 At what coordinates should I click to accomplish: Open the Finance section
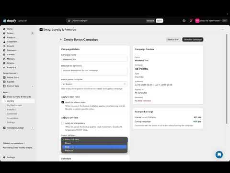tap(11, 63)
